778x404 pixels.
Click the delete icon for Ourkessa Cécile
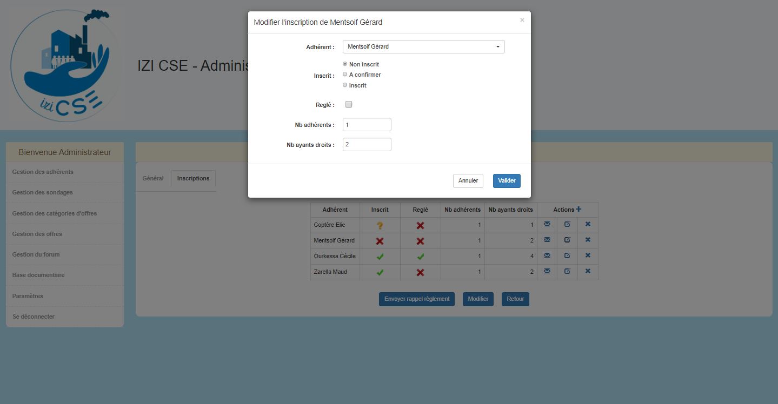tap(588, 255)
